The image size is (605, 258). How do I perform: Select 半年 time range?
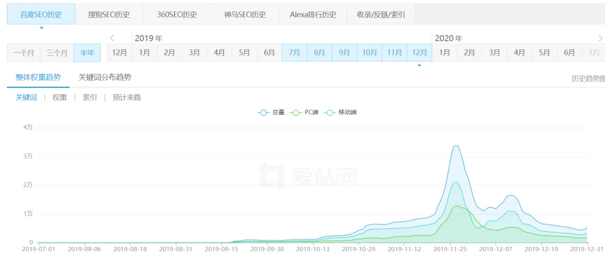click(x=87, y=53)
